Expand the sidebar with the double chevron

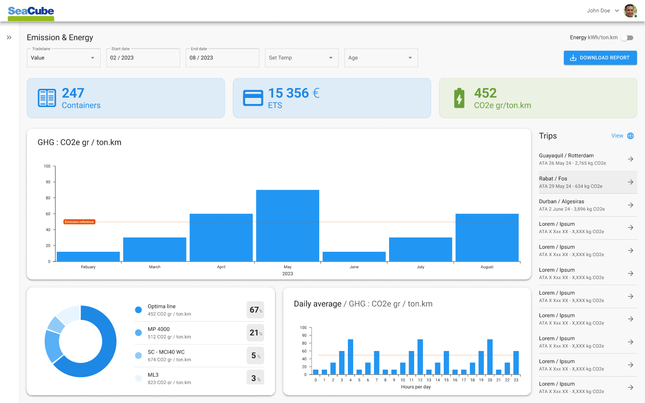(x=9, y=38)
